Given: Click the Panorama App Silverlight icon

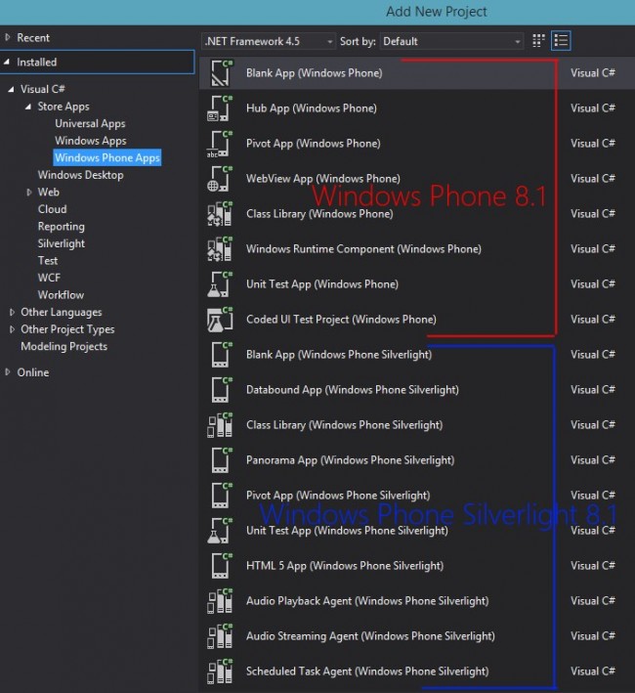Looking at the screenshot, I should click(x=221, y=460).
